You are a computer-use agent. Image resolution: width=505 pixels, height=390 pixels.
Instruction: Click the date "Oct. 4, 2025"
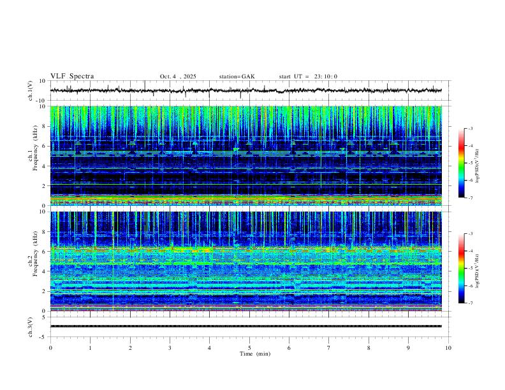pos(178,76)
